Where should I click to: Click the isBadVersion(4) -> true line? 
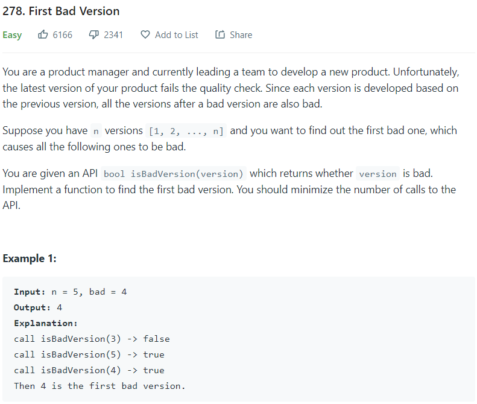pos(89,370)
